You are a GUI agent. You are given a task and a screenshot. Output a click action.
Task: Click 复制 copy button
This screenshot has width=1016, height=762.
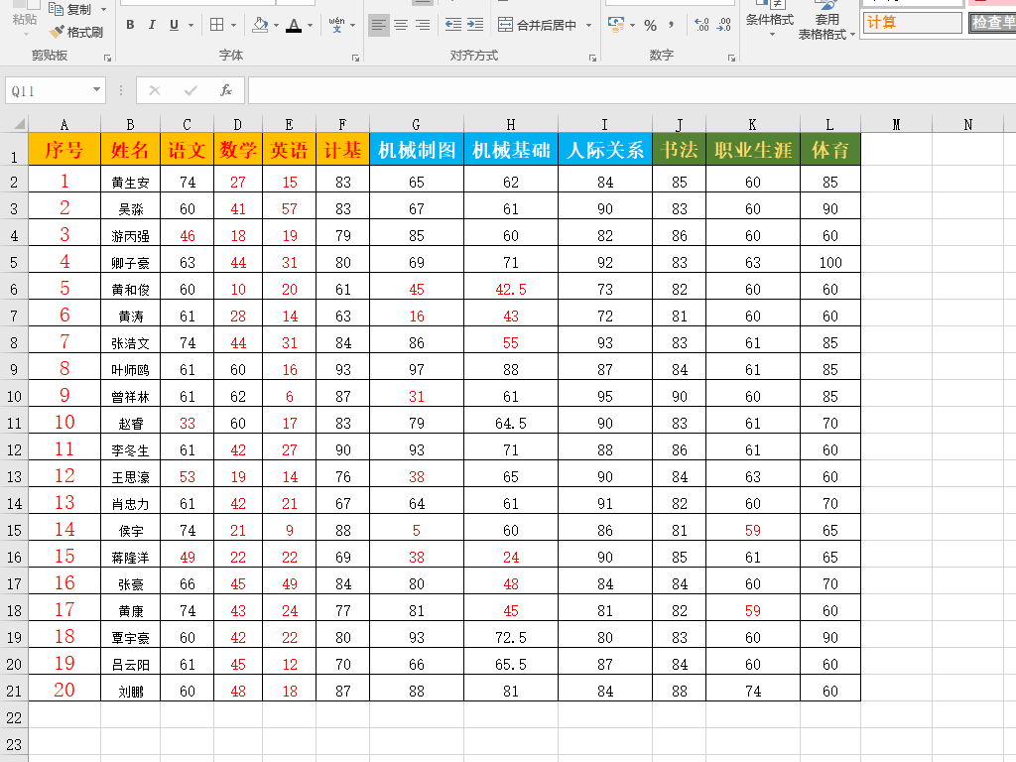pos(70,9)
